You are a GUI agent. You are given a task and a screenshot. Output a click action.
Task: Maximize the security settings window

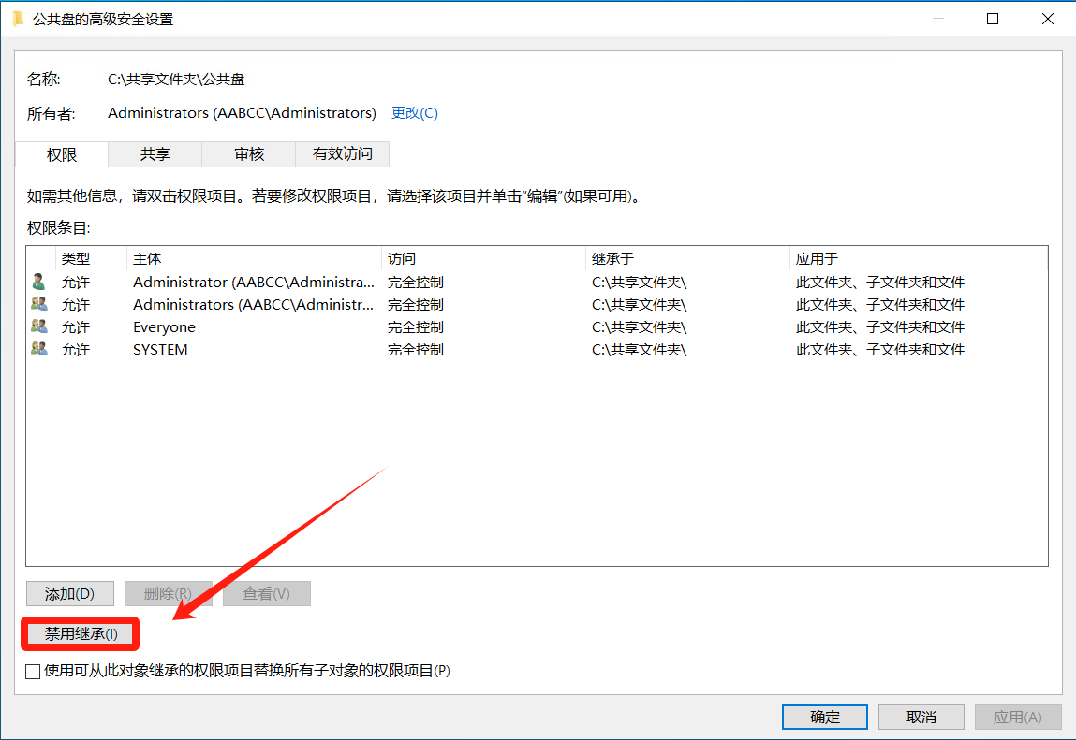[x=993, y=19]
